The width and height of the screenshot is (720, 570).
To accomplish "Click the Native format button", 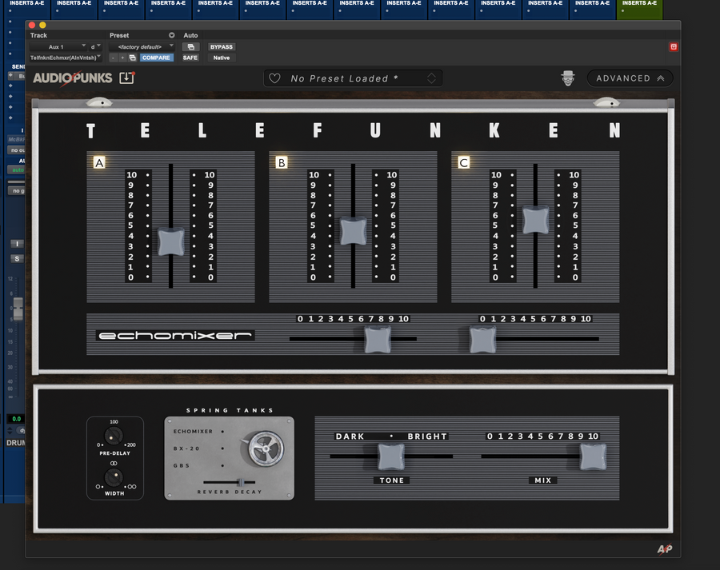I will coord(222,58).
